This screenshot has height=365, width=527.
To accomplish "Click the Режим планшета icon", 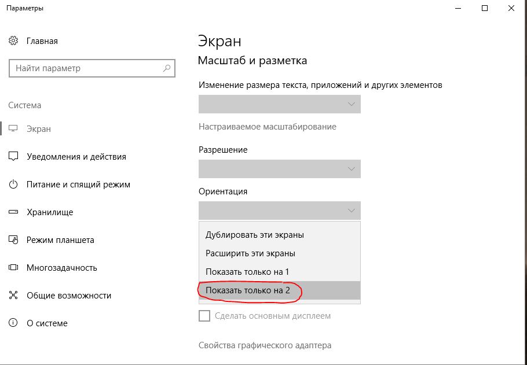I will point(14,240).
